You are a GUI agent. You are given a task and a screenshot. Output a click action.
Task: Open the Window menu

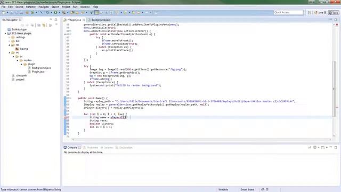click(x=85, y=7)
